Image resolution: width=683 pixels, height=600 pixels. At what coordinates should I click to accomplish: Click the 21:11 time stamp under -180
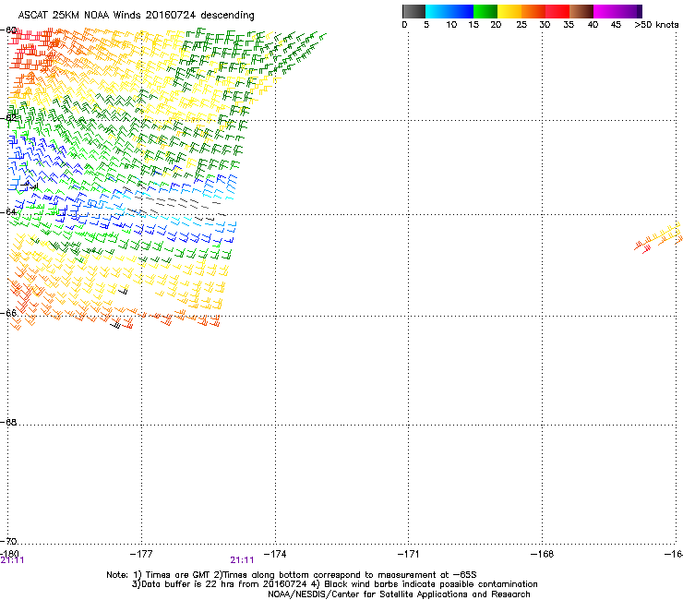tap(12, 560)
